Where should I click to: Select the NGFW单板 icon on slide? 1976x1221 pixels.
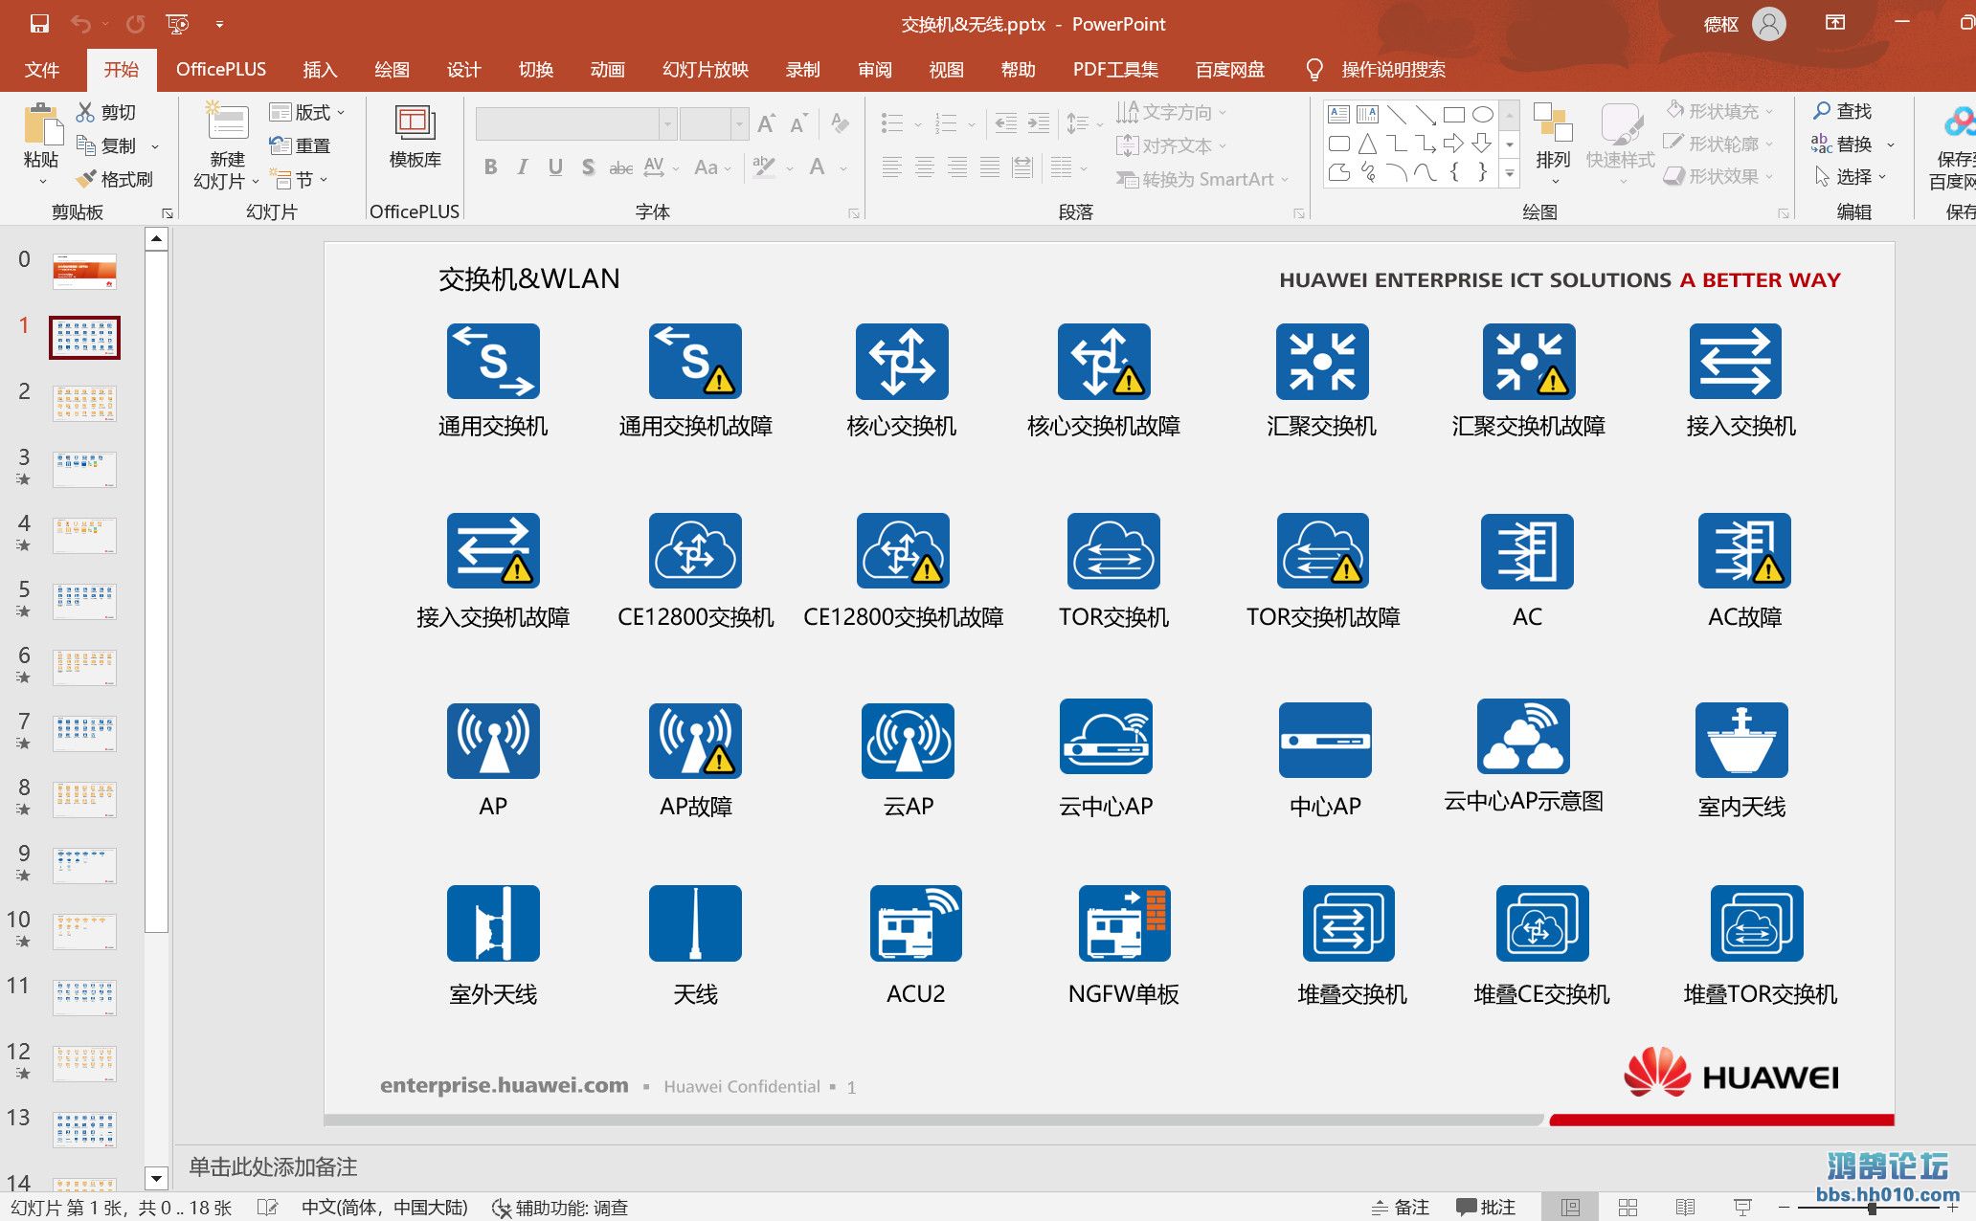(x=1124, y=923)
